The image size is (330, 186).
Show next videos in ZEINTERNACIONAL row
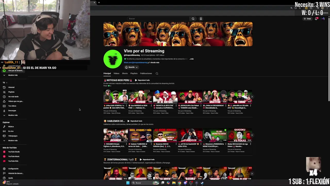(x=252, y=174)
